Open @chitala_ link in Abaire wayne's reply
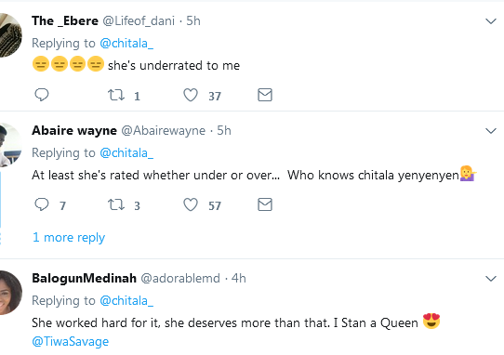The image size is (504, 355). 126,152
